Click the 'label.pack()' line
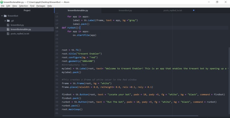The image size is (230, 118). 81,24
